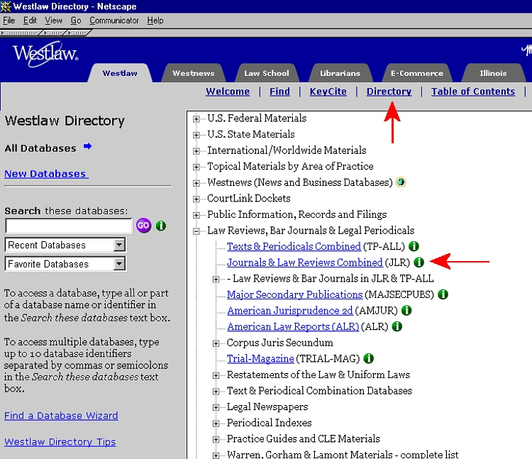Click Table of Contents link
This screenshot has width=532, height=459.
pyautogui.click(x=473, y=92)
